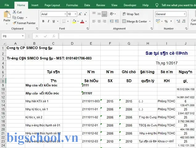The height and width of the screenshot is (148, 196).
Task: Expand the borders dropdown arrow
Action: [x=68, y=21]
